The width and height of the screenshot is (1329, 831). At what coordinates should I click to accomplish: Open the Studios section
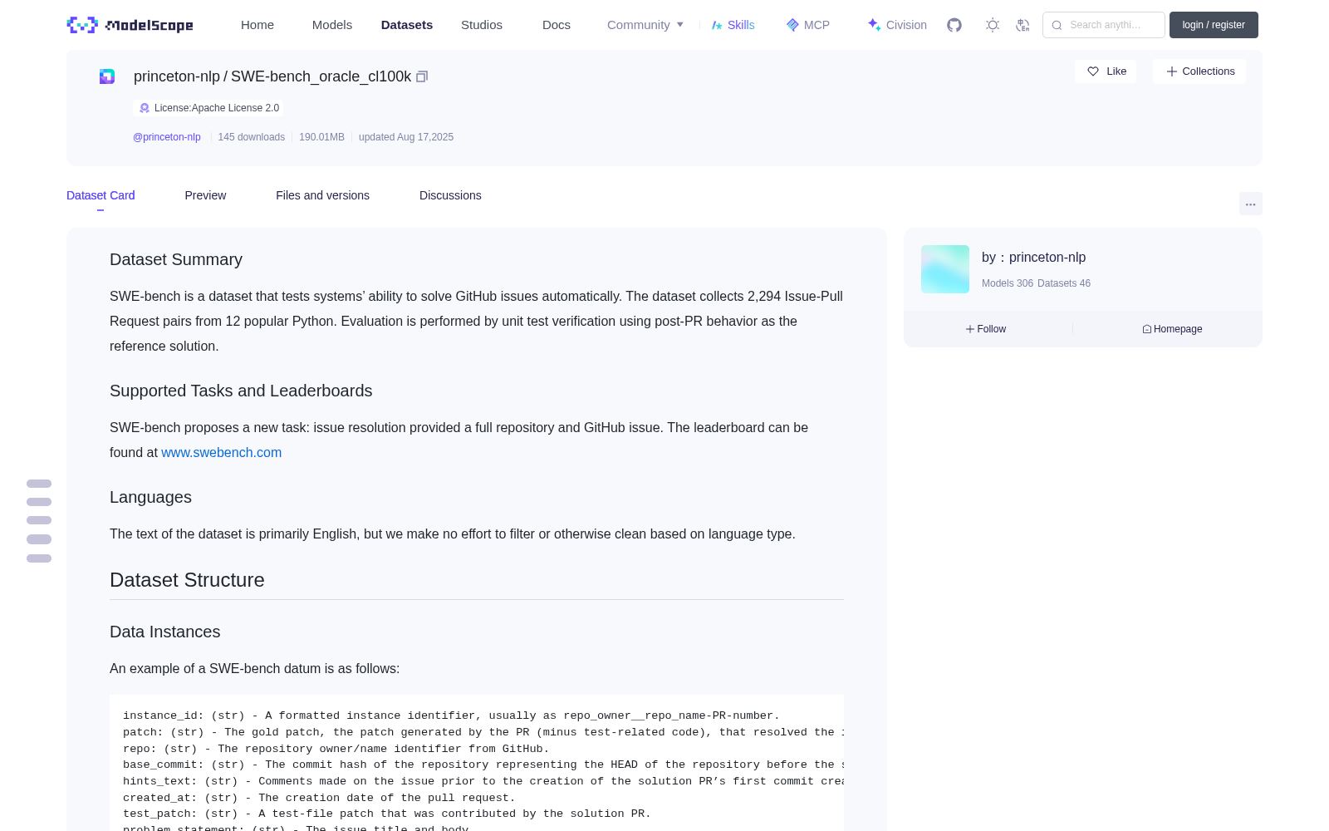point(482,25)
